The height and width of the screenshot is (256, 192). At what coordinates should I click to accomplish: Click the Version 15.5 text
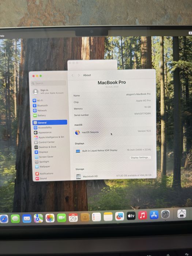tap(144, 131)
